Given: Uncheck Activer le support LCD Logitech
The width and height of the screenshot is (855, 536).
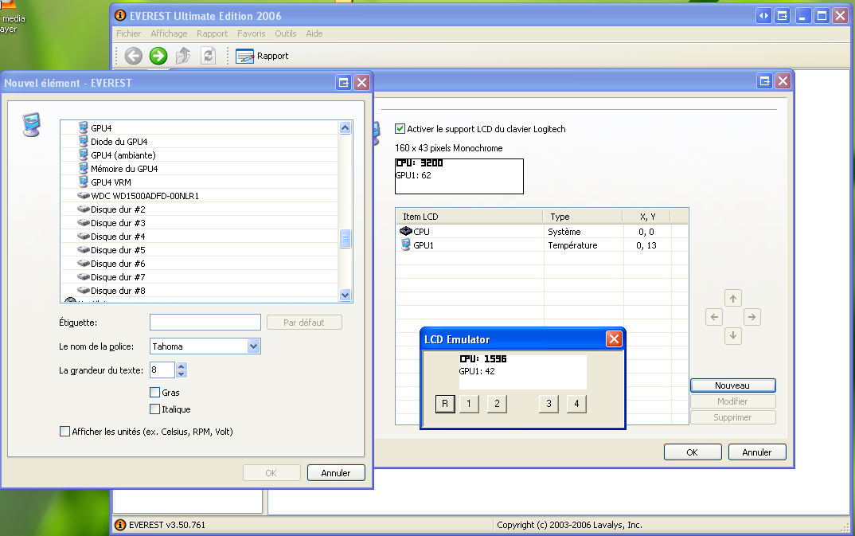Looking at the screenshot, I should [400, 129].
